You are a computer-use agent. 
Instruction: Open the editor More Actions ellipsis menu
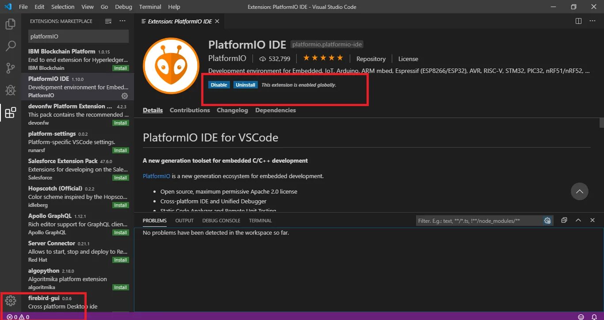pos(592,21)
